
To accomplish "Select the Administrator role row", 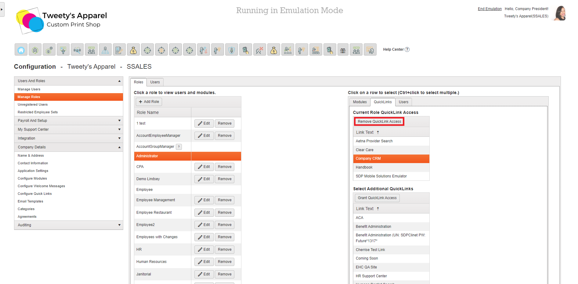I will (x=187, y=156).
